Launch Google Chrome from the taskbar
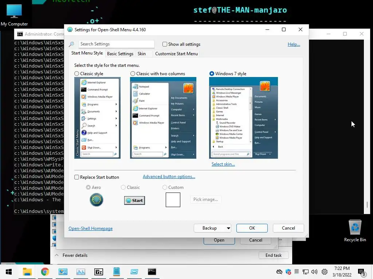Image resolution: width=373 pixels, height=279 pixels. [x=45, y=272]
